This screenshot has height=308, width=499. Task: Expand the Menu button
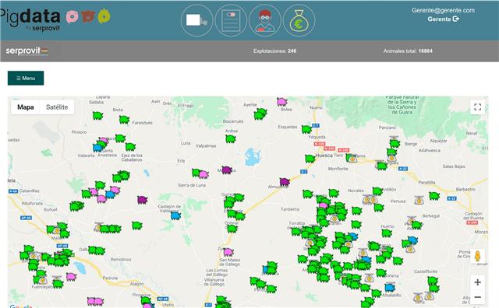26,78
